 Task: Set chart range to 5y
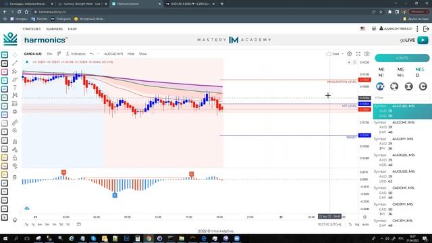click(x=27, y=225)
